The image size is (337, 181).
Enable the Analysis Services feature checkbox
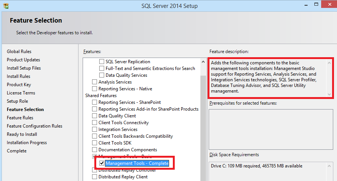pyautogui.click(x=94, y=82)
